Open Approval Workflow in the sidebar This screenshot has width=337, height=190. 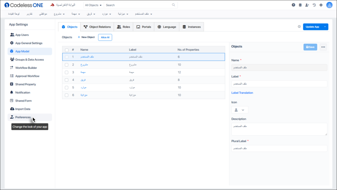click(30, 76)
